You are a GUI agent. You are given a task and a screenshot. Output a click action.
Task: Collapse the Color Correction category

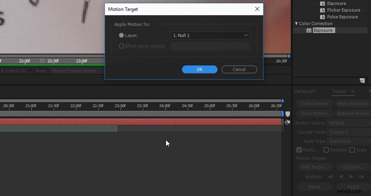pos(296,24)
